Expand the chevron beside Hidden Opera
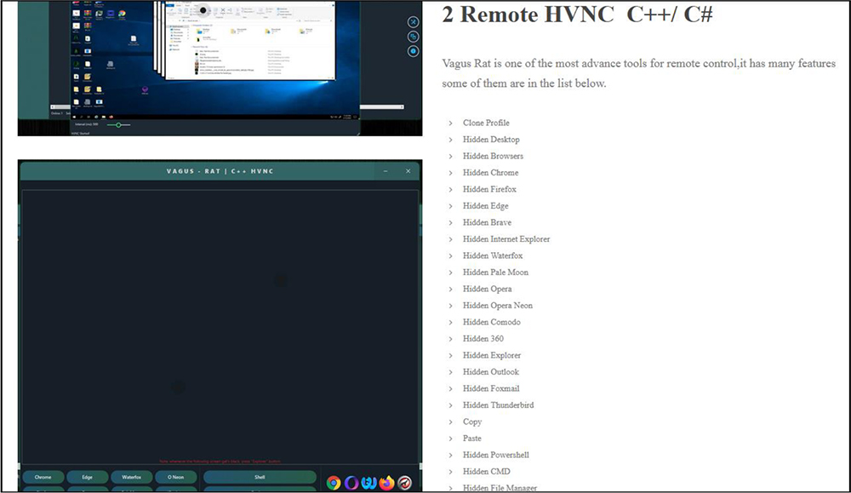The width and height of the screenshot is (851, 493). 450,289
